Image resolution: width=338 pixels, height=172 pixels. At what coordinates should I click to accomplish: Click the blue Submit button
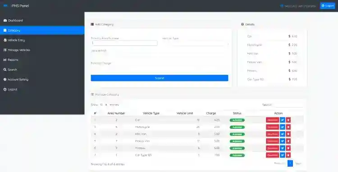(x=159, y=78)
